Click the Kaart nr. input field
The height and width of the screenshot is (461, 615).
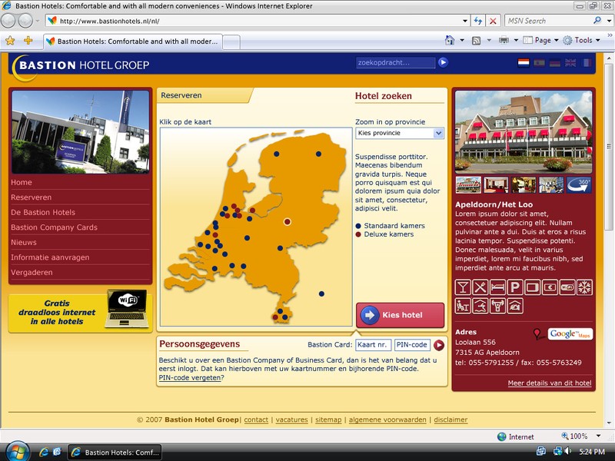(373, 345)
